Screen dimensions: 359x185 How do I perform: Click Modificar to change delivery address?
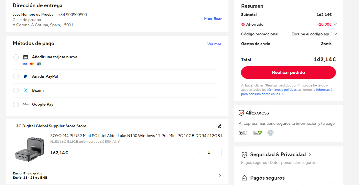tap(213, 19)
